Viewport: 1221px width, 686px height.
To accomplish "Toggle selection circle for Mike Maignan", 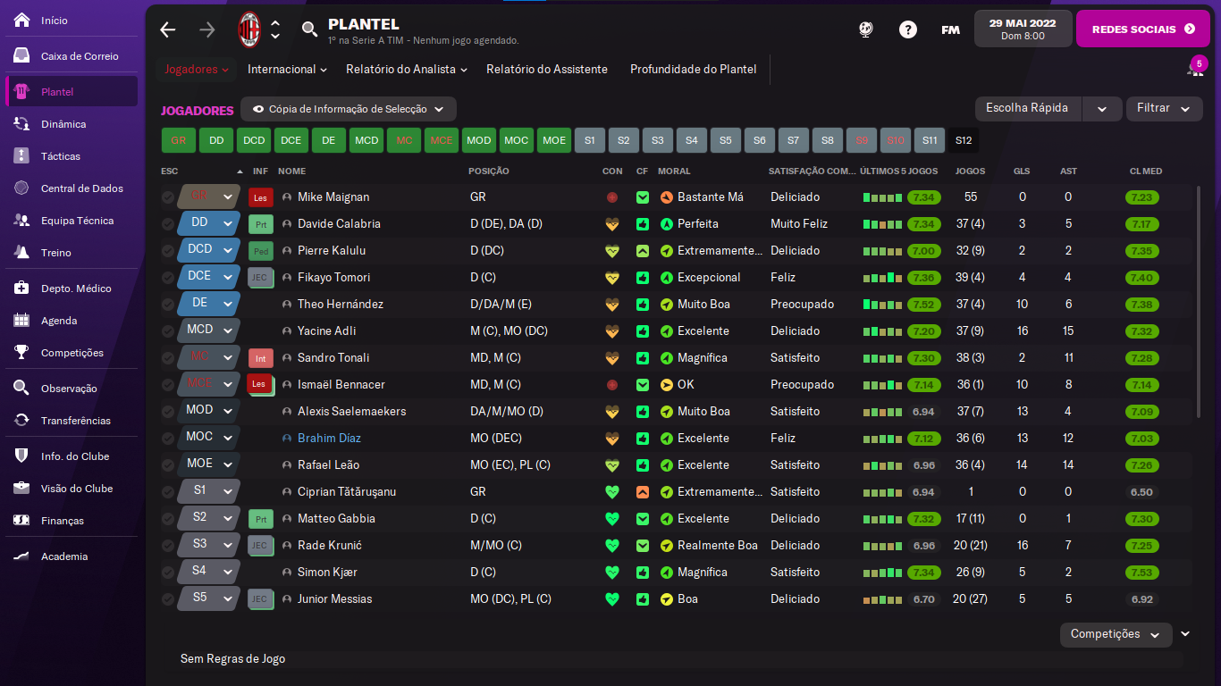I will 168,197.
